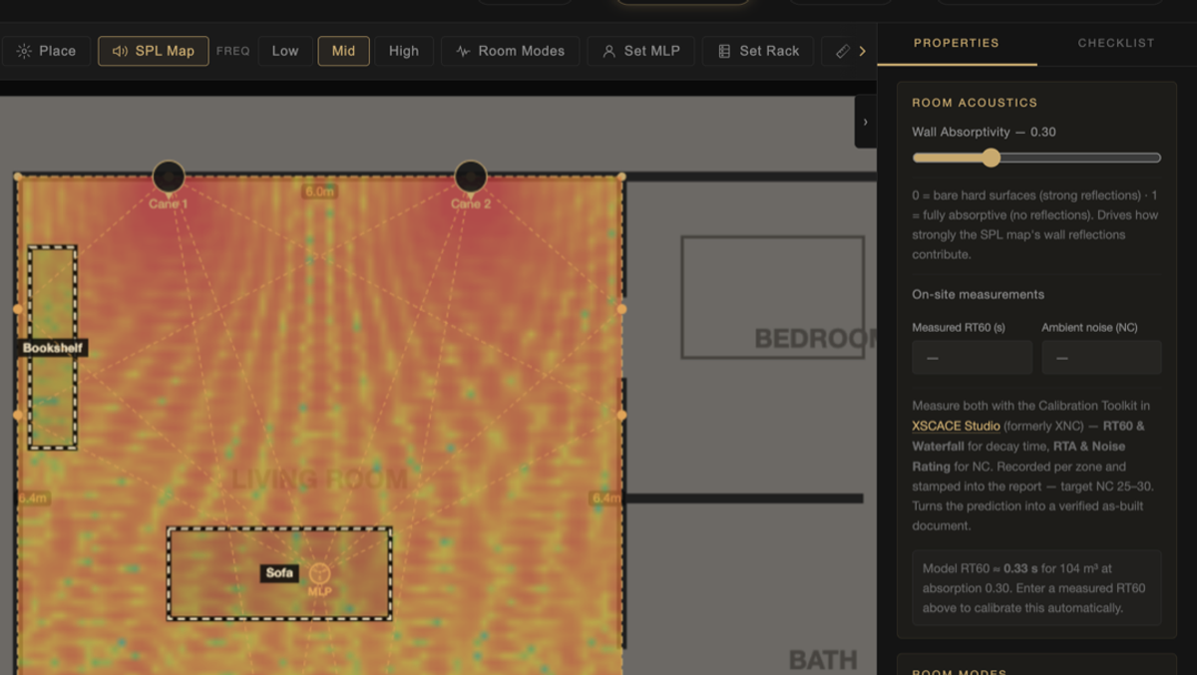Activate the Set MLP tool

[x=640, y=51]
